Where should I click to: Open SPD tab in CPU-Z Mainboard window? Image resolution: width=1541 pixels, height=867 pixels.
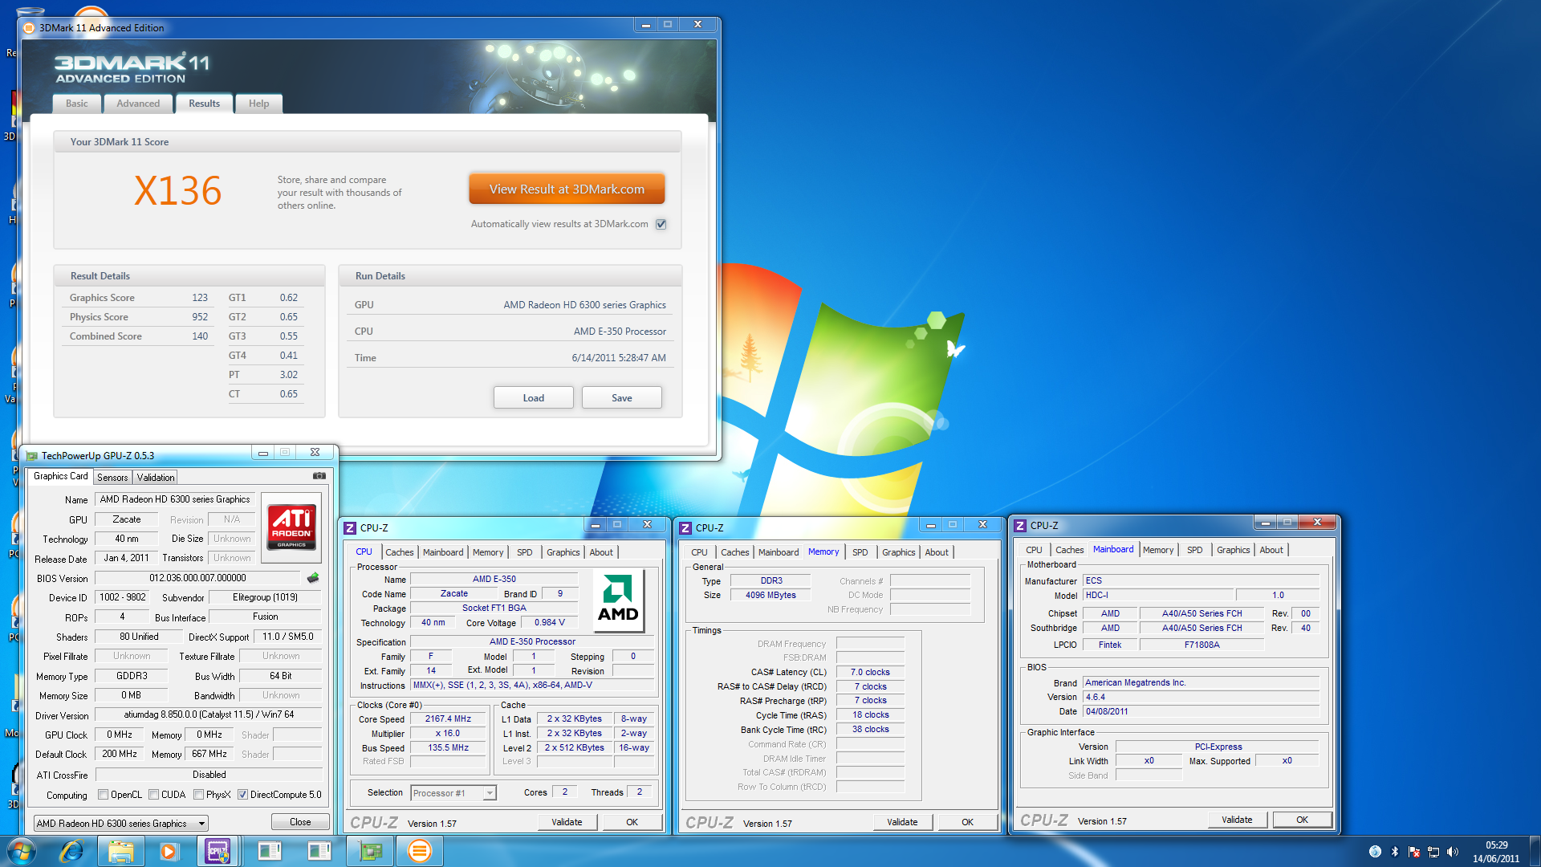click(1194, 550)
